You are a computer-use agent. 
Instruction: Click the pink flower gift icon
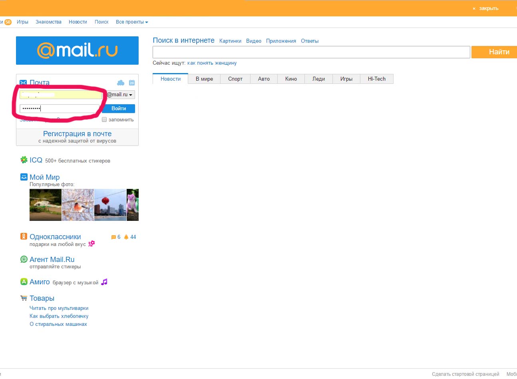point(91,243)
